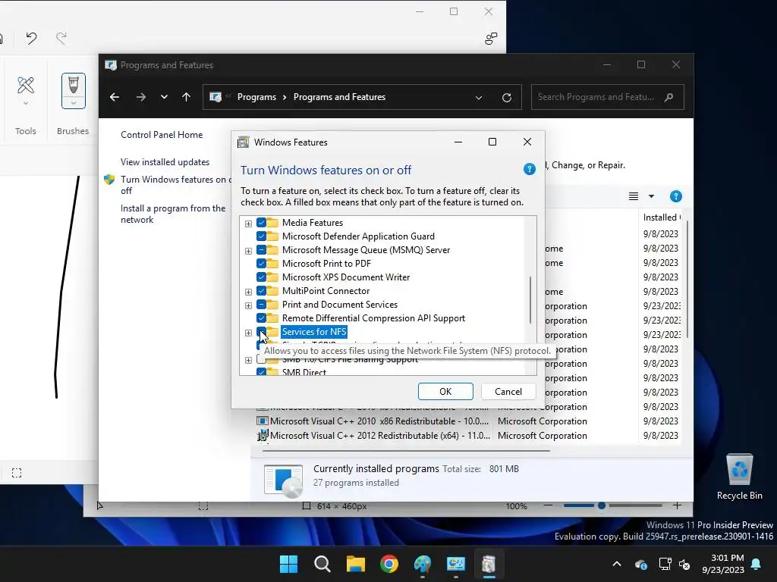Uncheck the Media Features checkbox
777x582 pixels.
(261, 223)
